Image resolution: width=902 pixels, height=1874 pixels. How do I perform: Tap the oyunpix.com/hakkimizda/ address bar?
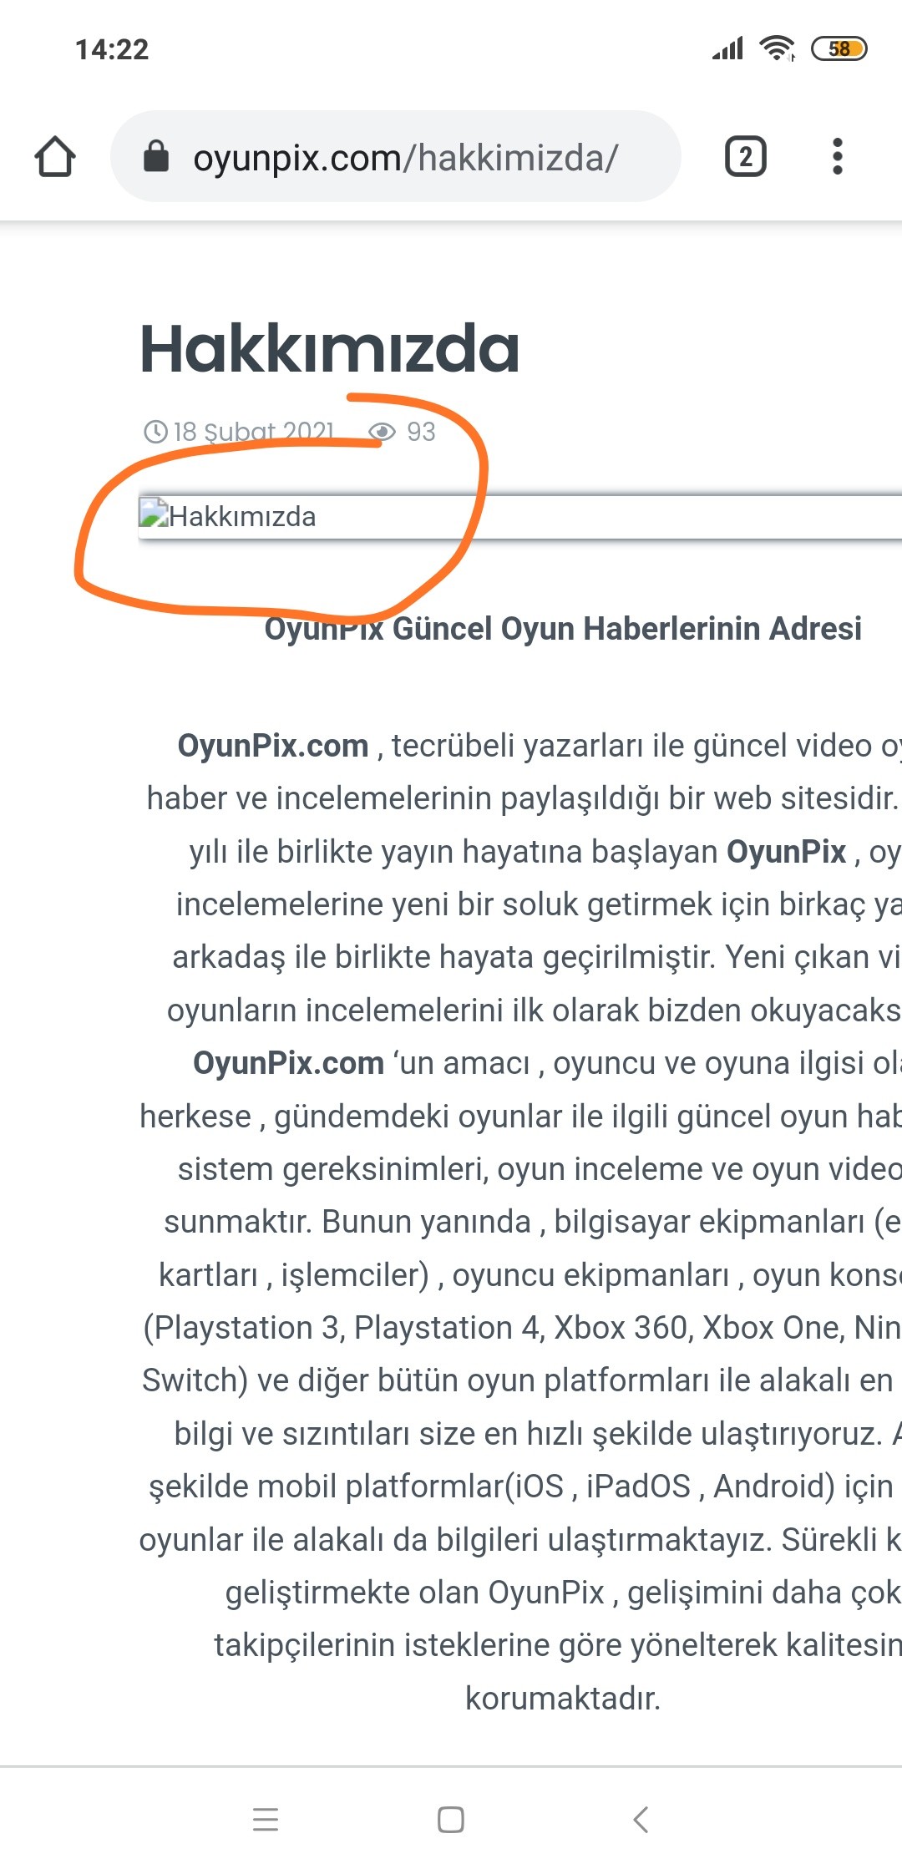(395, 156)
